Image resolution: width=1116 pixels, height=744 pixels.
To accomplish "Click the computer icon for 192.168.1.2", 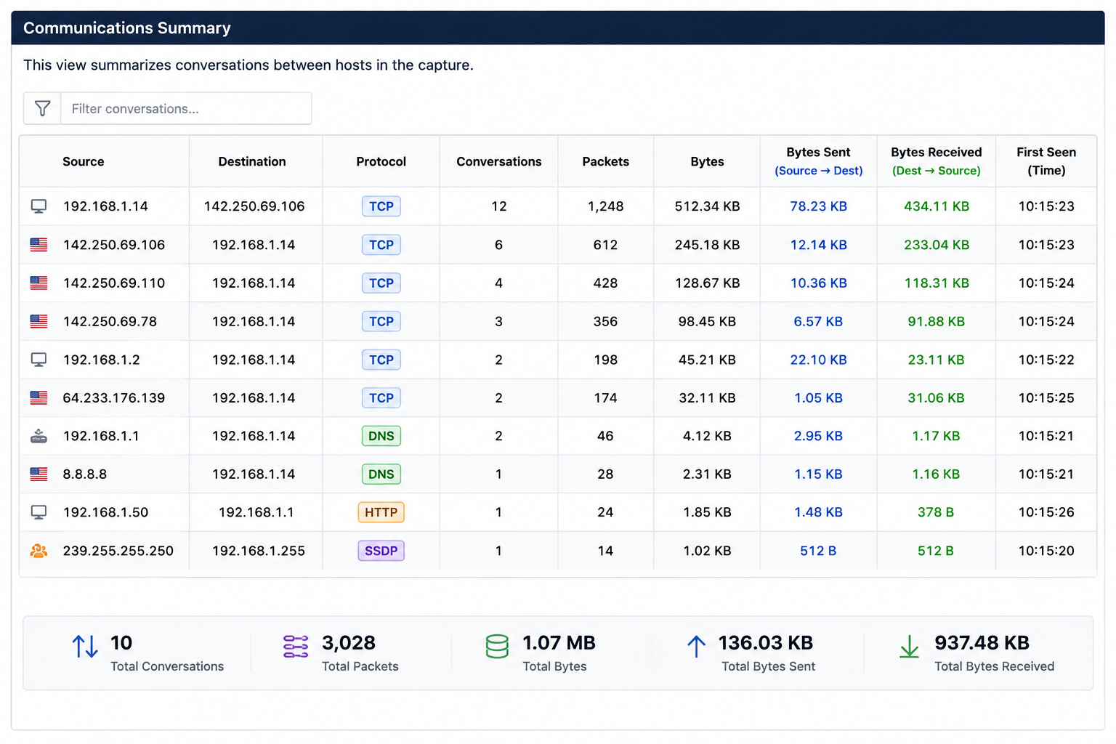I will click(39, 360).
